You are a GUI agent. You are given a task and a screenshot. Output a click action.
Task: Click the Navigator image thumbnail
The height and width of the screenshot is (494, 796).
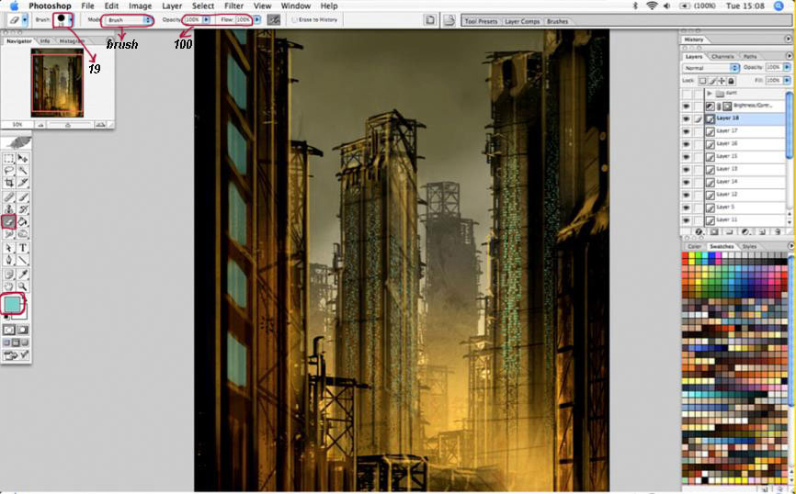(x=57, y=84)
